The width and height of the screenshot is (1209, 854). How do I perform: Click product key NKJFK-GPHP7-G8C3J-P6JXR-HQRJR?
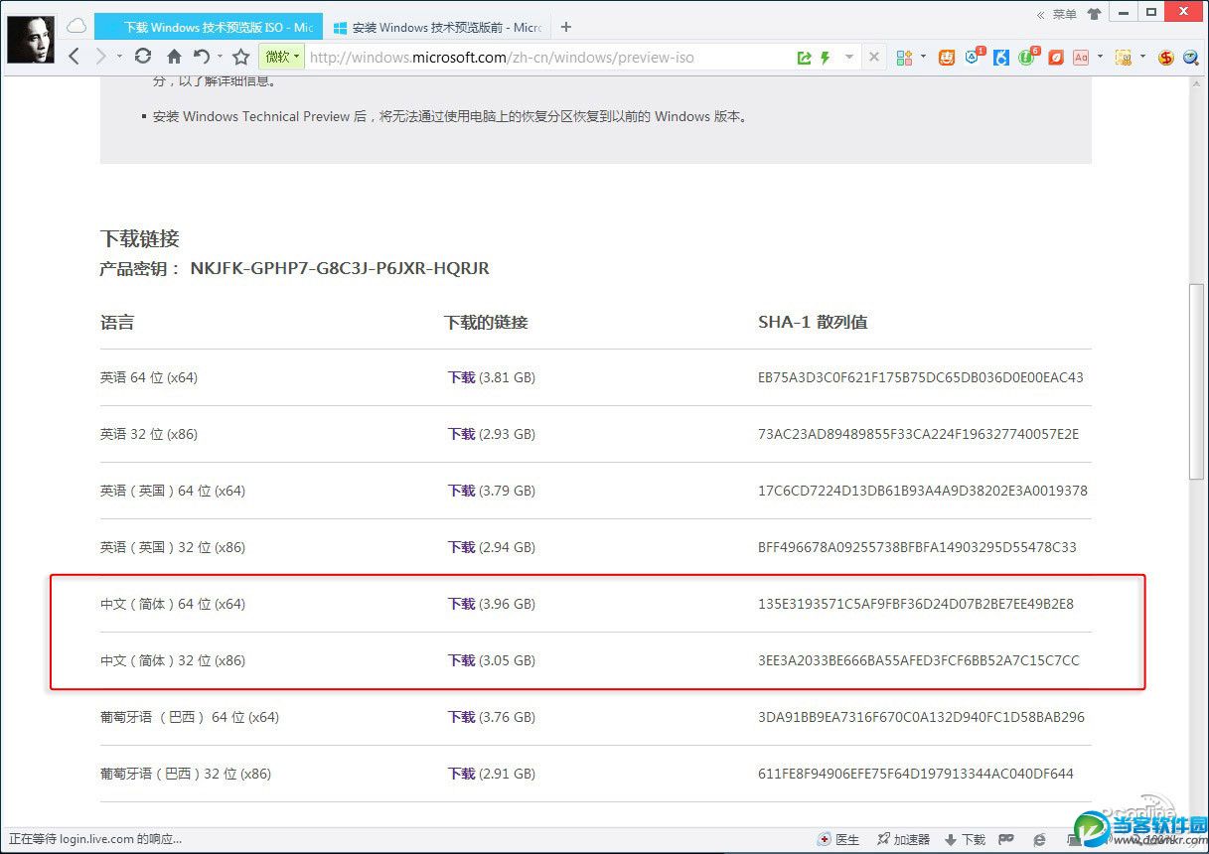coord(340,268)
